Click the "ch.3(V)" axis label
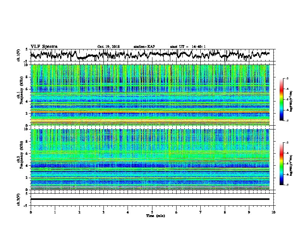 pyautogui.click(x=18, y=199)
